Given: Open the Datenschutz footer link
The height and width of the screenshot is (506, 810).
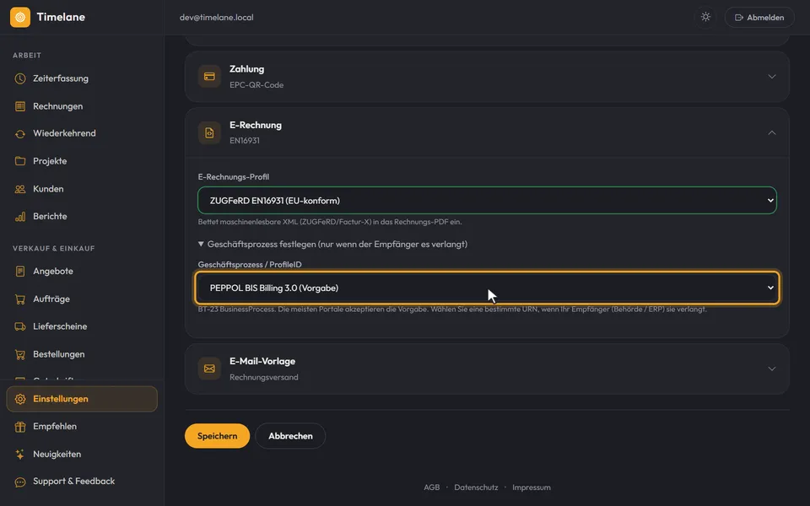Looking at the screenshot, I should tap(476, 487).
